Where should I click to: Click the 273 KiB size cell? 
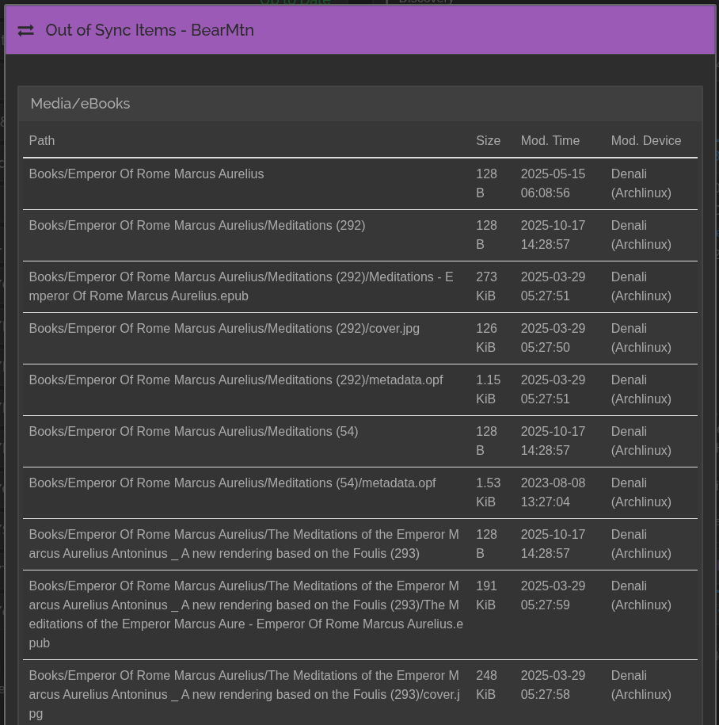click(486, 286)
